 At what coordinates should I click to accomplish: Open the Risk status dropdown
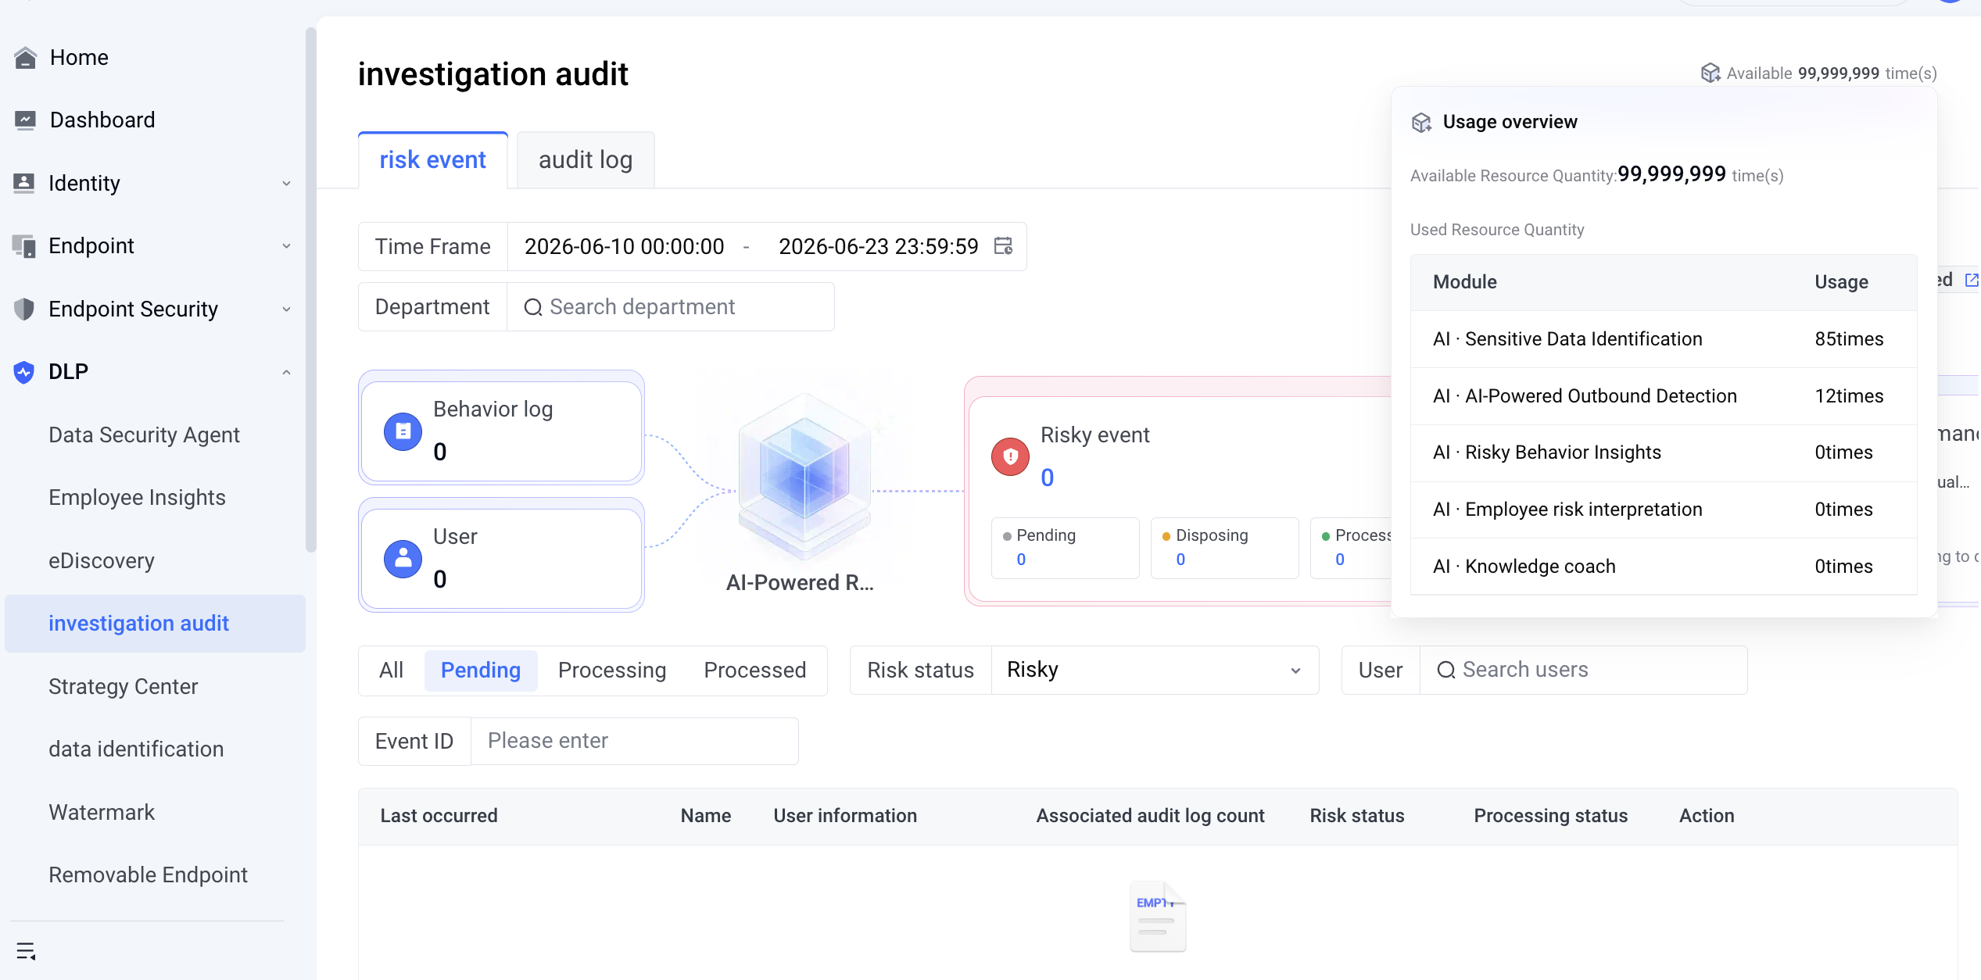click(x=1155, y=671)
